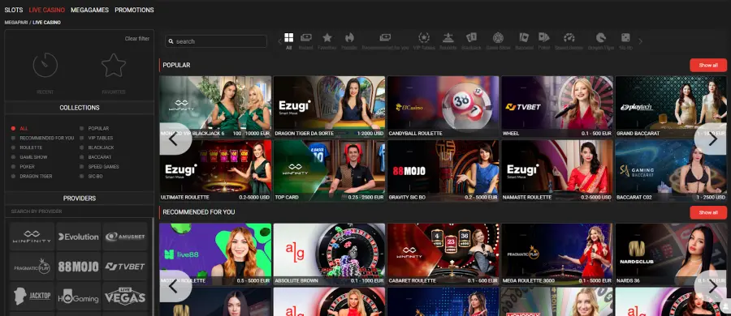This screenshot has width=731, height=316.
Task: Show previous games in Recommended carousel
Action: coord(175,286)
